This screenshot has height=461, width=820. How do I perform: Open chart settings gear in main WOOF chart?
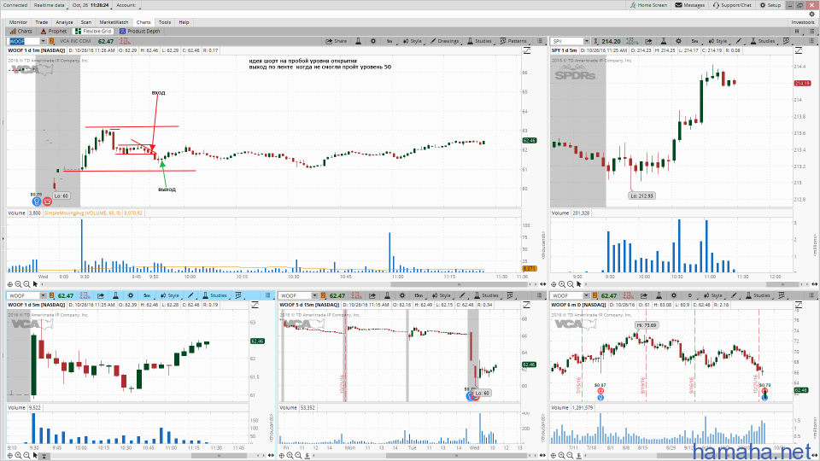pos(373,41)
